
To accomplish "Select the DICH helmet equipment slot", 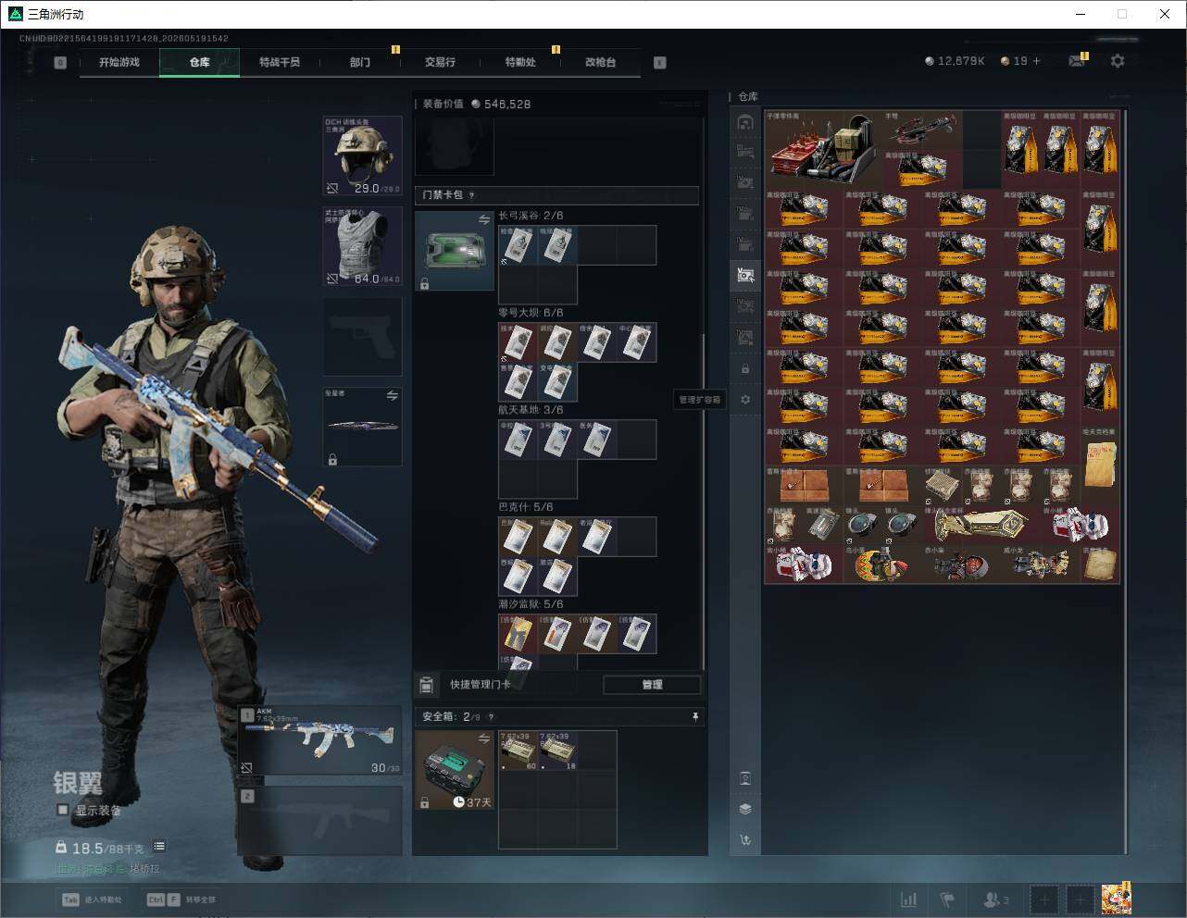I will point(362,155).
